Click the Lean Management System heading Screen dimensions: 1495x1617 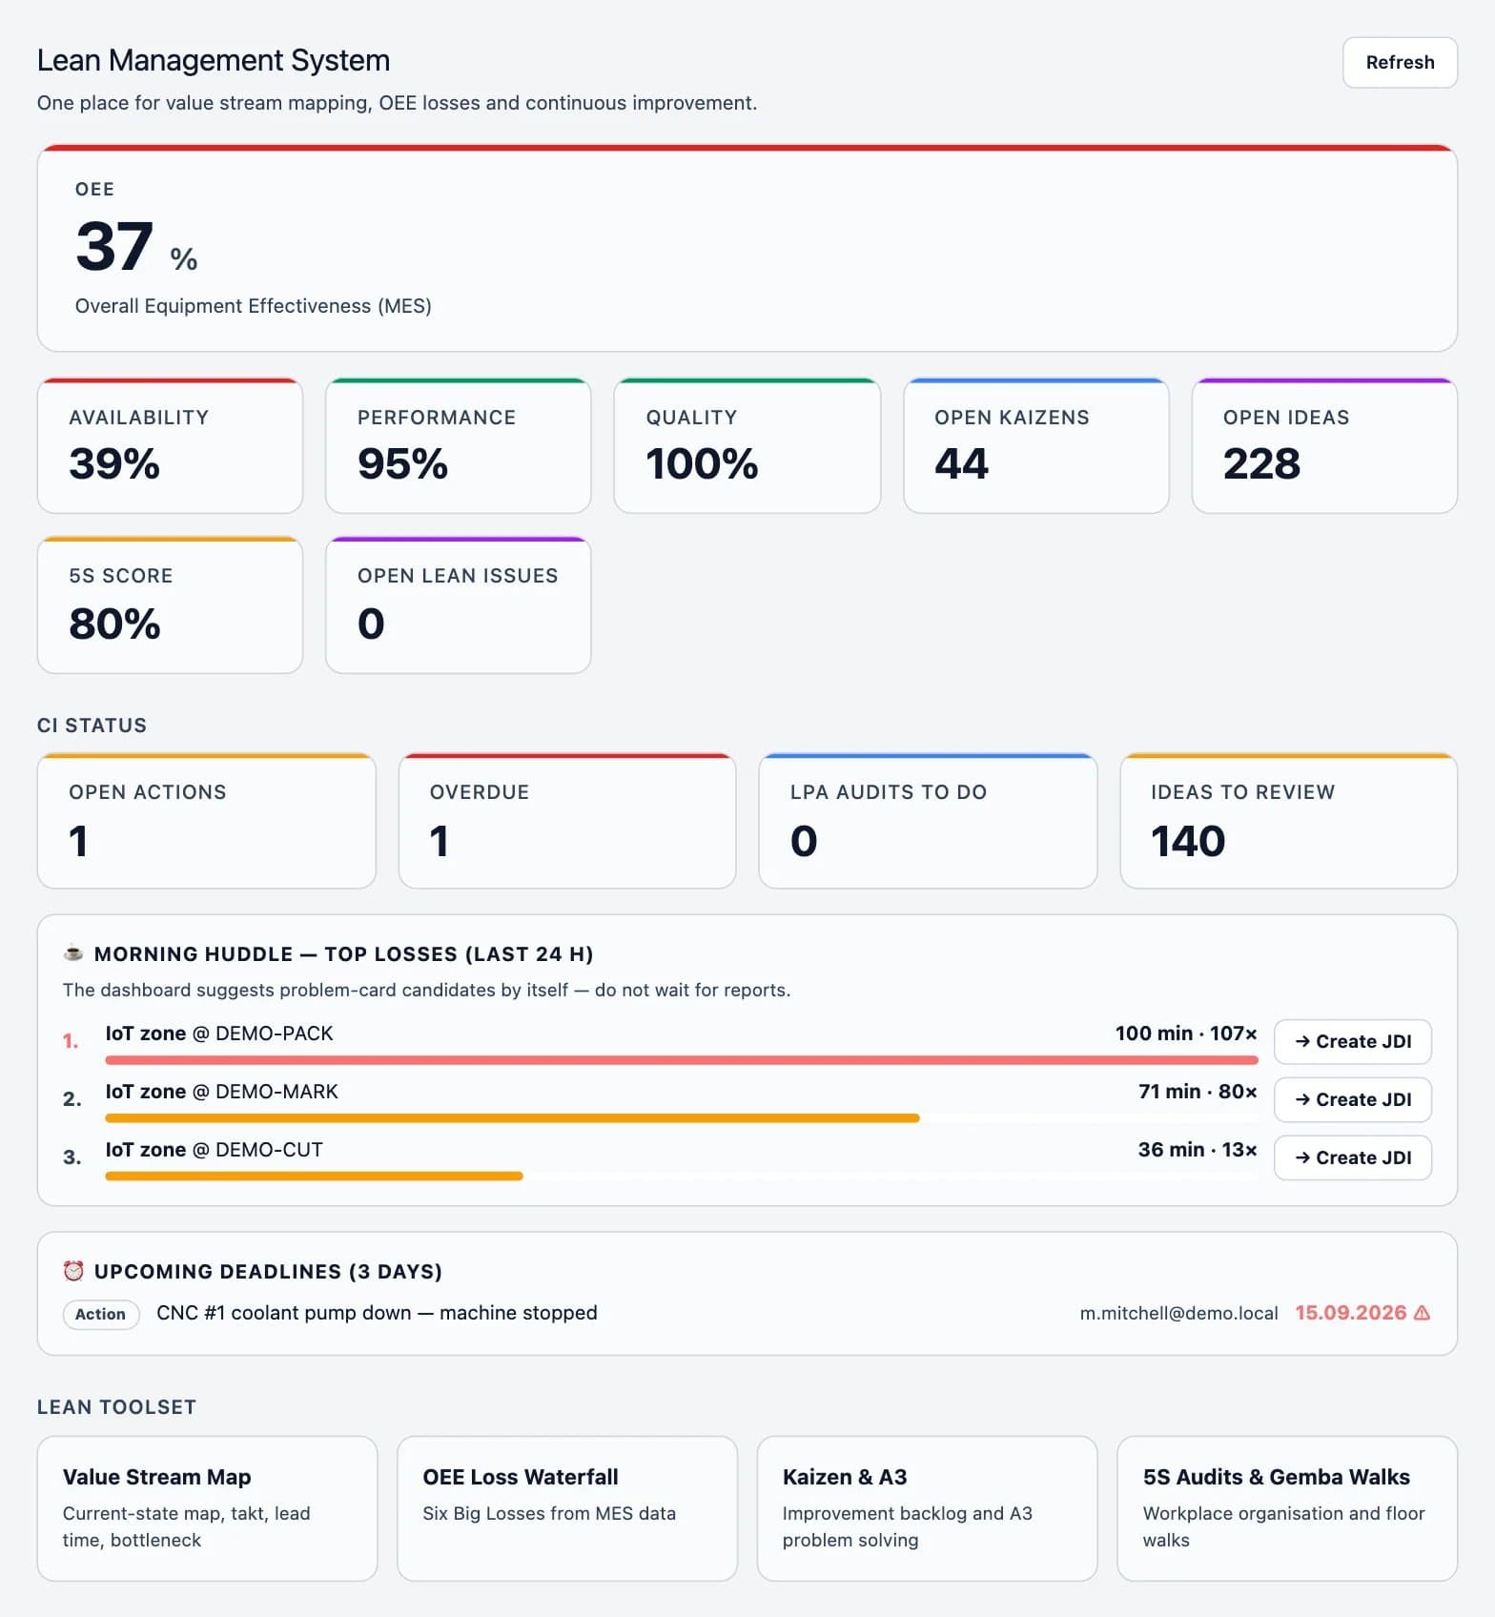tap(214, 60)
